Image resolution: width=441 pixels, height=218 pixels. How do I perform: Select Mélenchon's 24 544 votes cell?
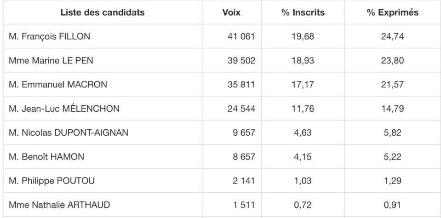click(x=241, y=109)
